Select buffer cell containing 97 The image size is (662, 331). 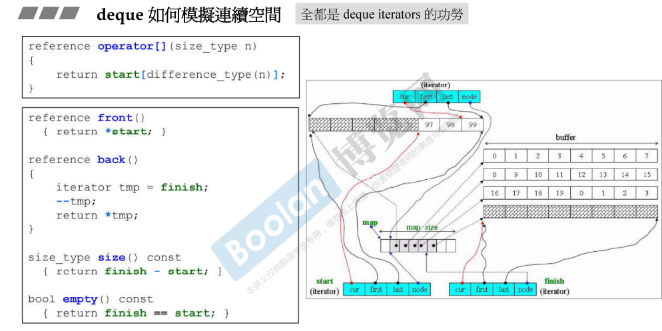point(428,125)
